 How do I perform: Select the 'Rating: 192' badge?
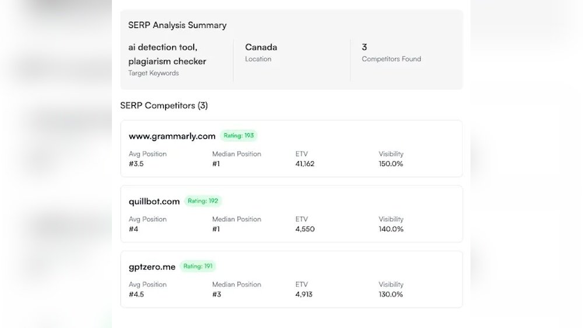click(203, 201)
